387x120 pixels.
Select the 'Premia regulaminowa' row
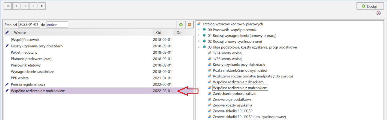(102, 84)
